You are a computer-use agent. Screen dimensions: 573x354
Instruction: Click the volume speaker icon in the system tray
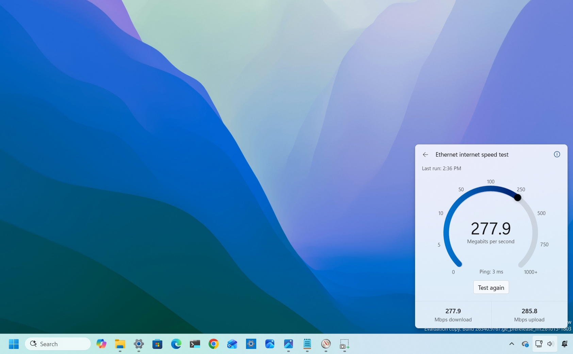click(551, 344)
